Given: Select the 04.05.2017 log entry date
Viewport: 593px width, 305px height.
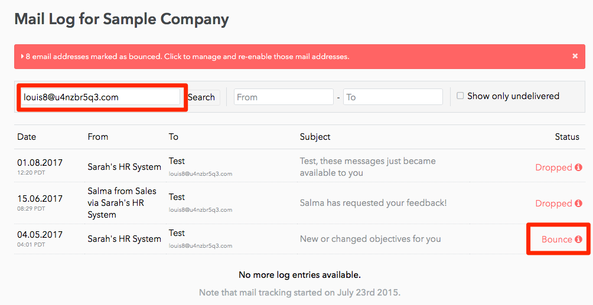Looking at the screenshot, I should [40, 234].
